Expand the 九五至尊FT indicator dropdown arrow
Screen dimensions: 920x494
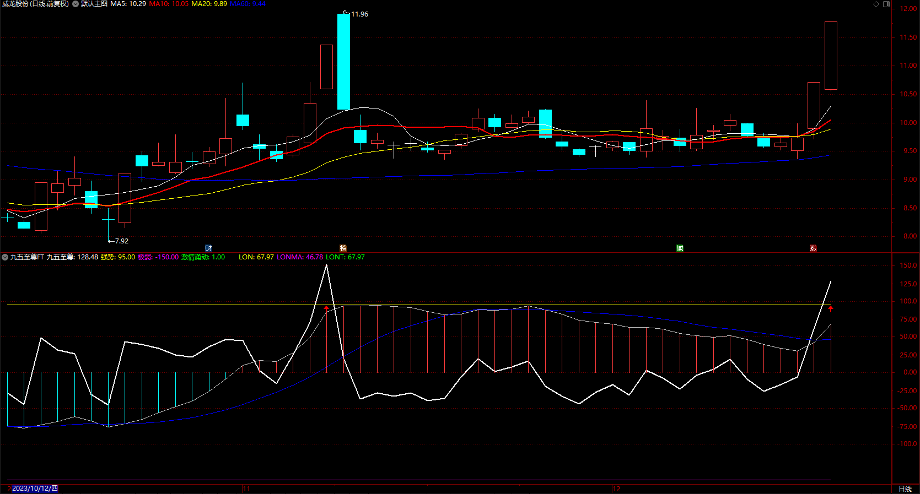(5, 257)
